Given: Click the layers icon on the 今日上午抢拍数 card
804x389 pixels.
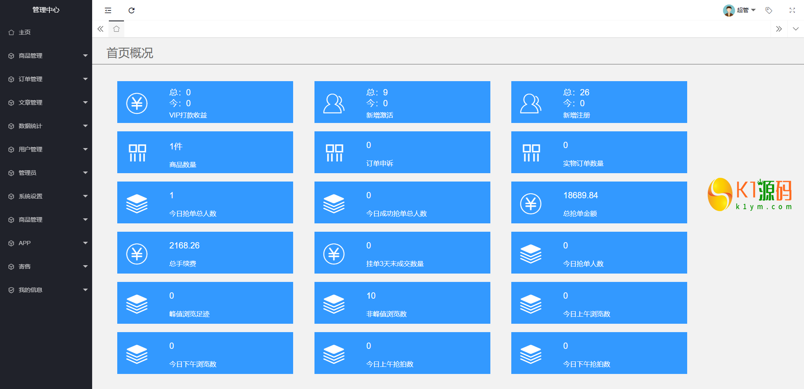Looking at the screenshot, I should [x=334, y=354].
